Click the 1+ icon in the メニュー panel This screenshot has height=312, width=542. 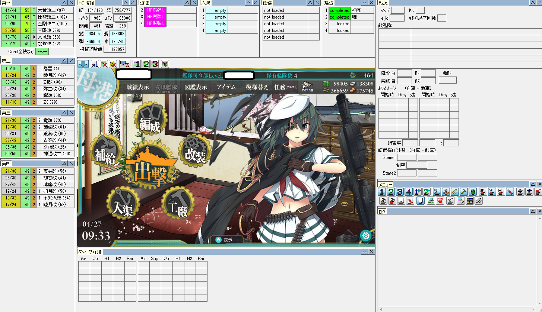point(418,192)
